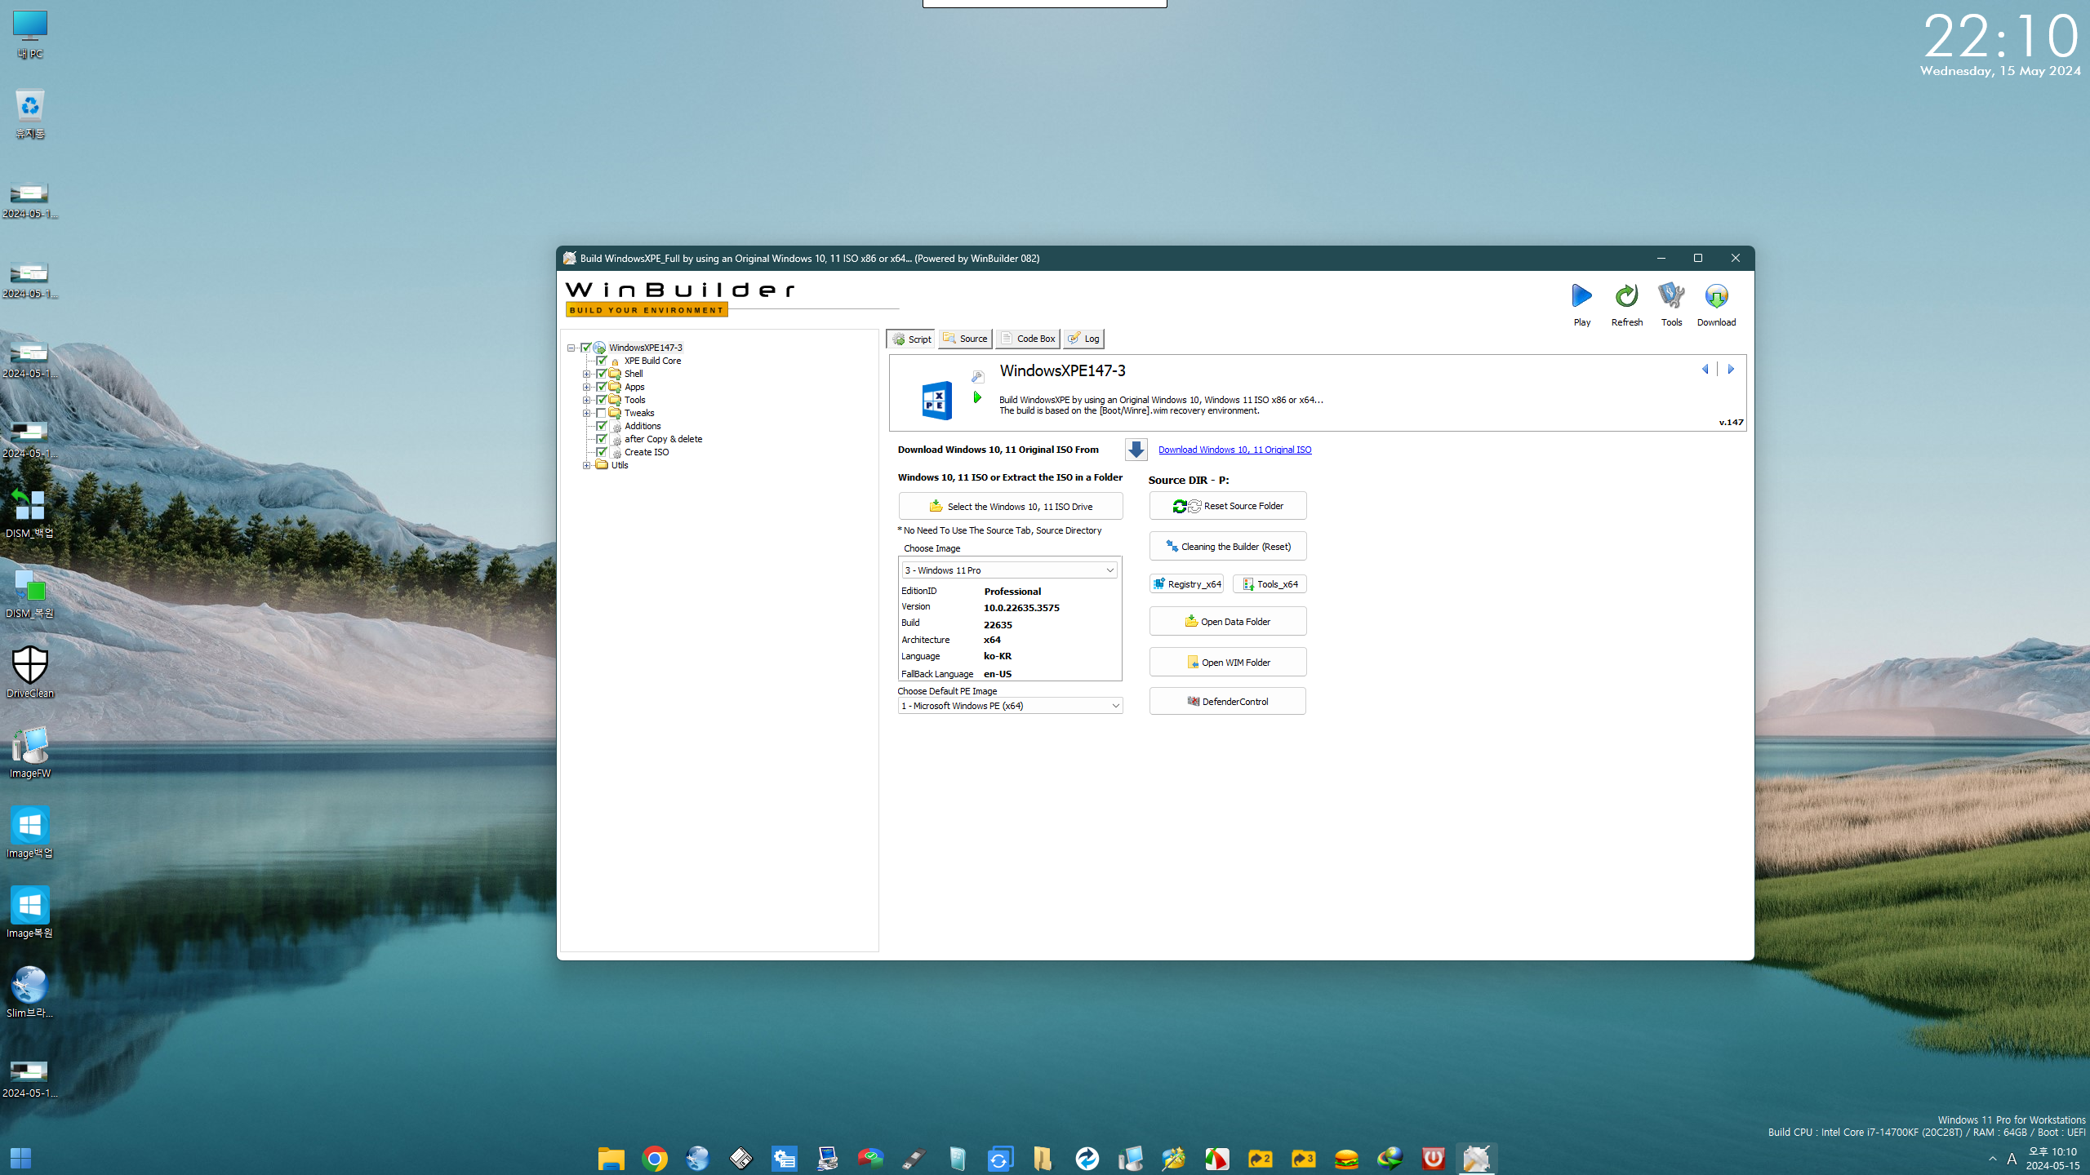Image resolution: width=2090 pixels, height=1175 pixels.
Task: Uncheck the Additions script checkbox
Action: pos(602,426)
